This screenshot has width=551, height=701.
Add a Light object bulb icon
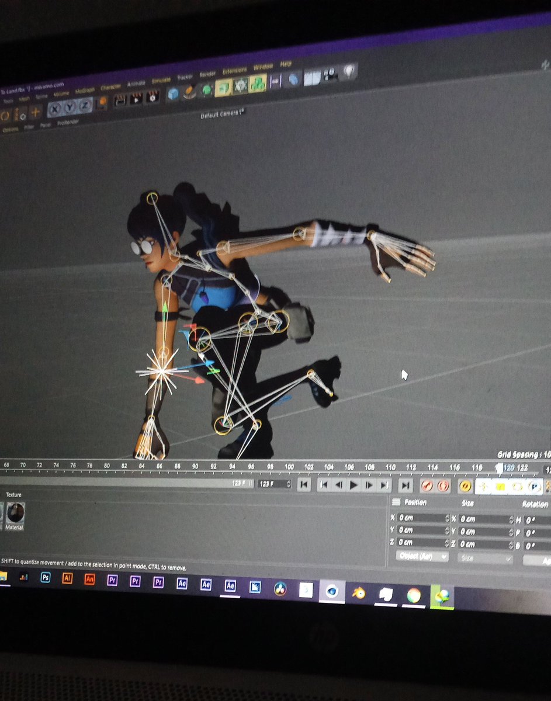349,71
